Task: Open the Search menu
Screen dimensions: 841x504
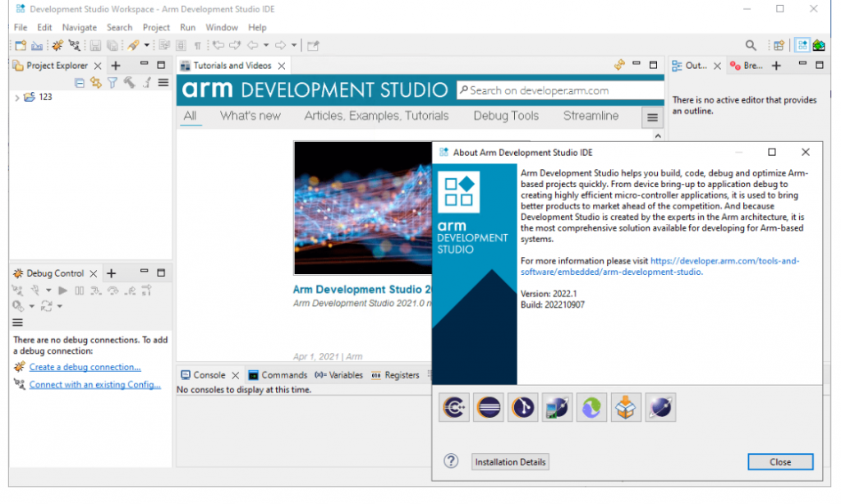Action: [x=119, y=27]
